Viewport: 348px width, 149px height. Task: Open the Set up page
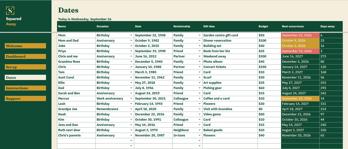[x=25, y=67]
